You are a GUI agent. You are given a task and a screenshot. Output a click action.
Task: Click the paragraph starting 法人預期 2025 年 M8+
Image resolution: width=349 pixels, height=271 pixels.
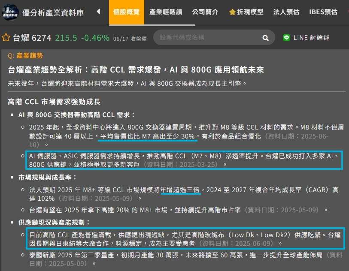pos(184,194)
